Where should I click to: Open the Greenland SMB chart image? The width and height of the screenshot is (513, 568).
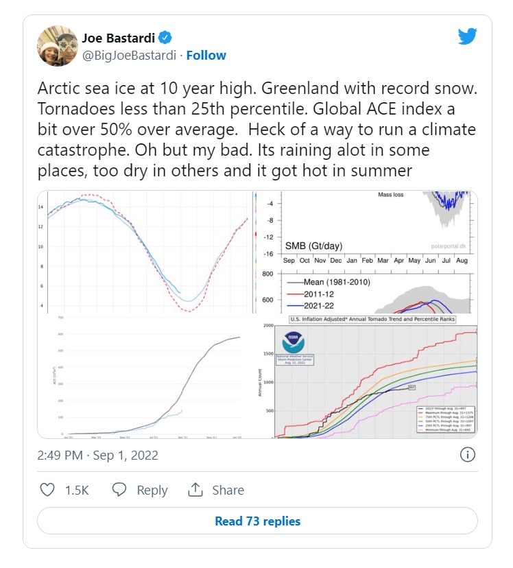click(366, 252)
